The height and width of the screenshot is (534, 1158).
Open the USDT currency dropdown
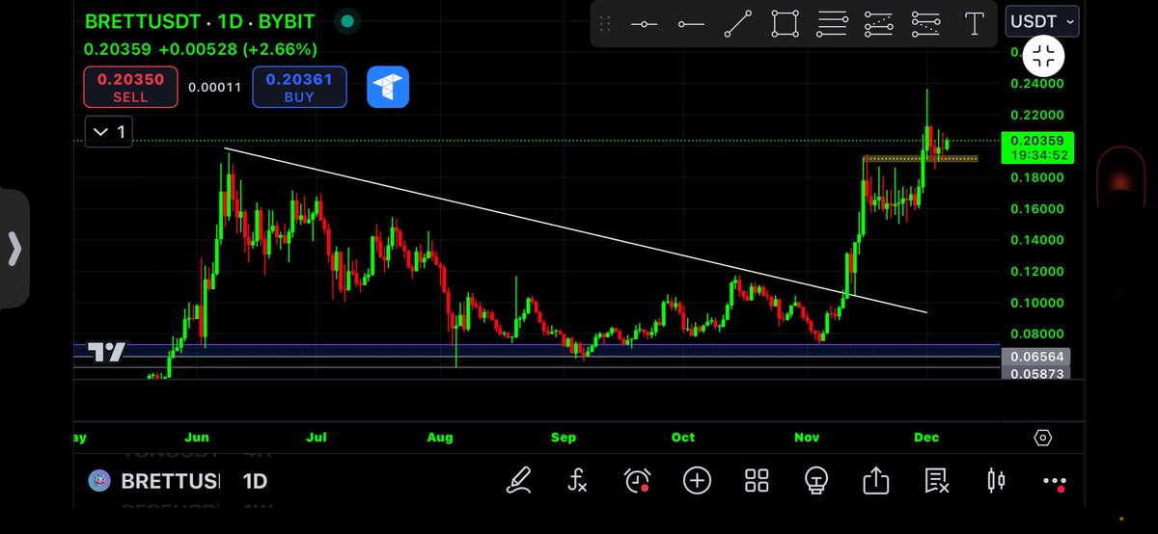click(x=1042, y=22)
